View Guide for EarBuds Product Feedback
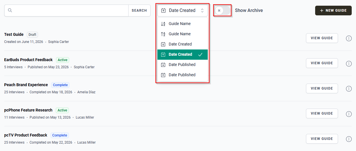The height and width of the screenshot is (151, 356). click(322, 63)
